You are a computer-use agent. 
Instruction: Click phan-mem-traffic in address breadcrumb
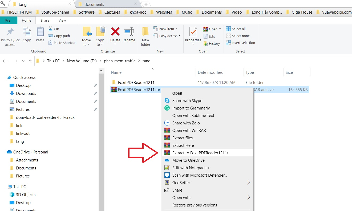[x=120, y=61]
